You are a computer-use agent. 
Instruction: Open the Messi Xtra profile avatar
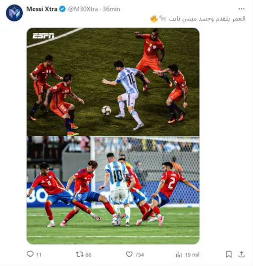(x=14, y=13)
